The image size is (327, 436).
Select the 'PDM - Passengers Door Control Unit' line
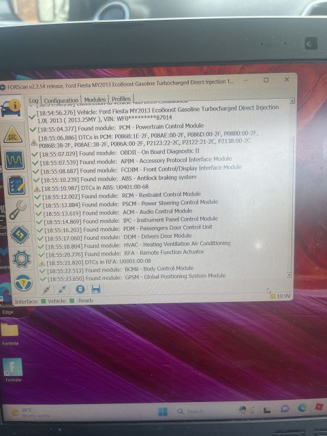coord(125,229)
